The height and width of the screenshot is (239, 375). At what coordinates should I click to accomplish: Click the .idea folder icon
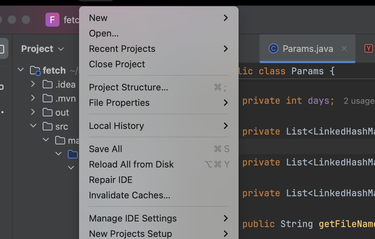coord(48,84)
